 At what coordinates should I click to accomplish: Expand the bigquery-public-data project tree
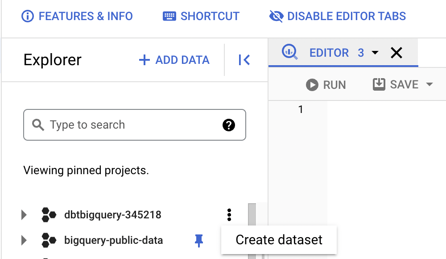(x=24, y=241)
